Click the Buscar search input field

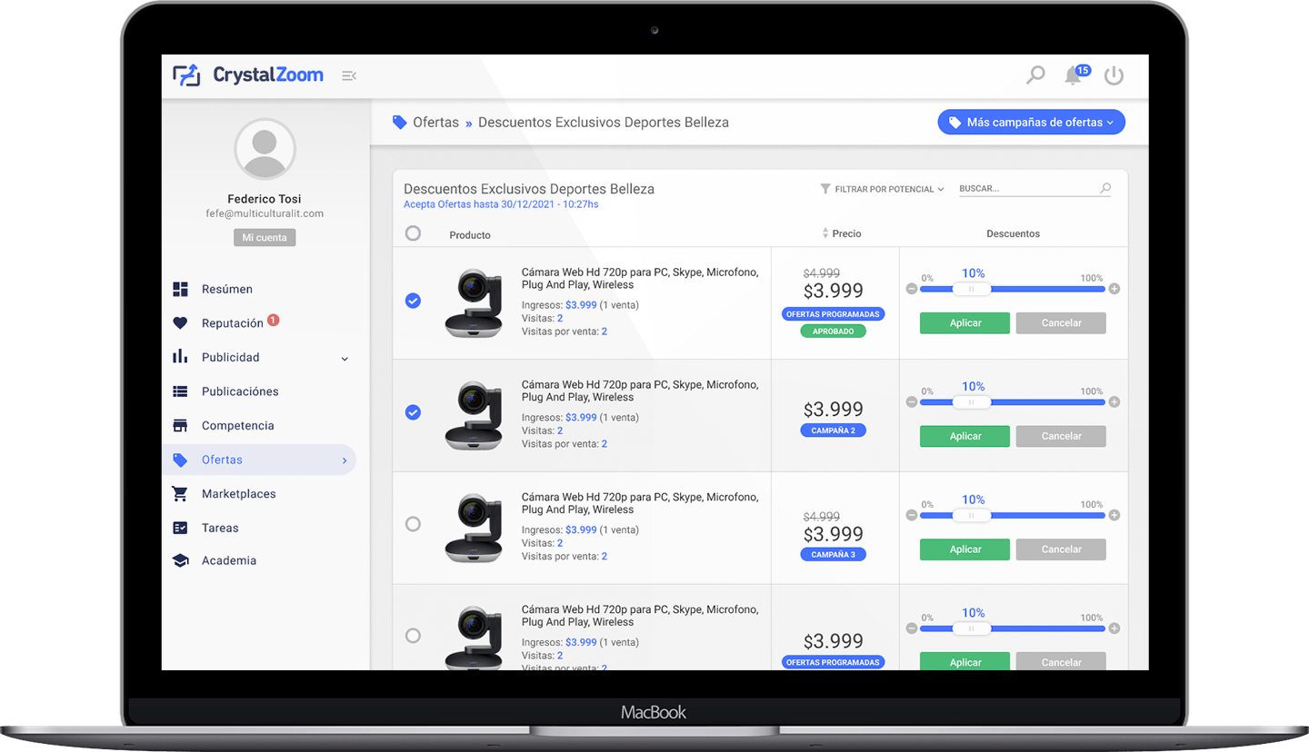pos(1025,189)
